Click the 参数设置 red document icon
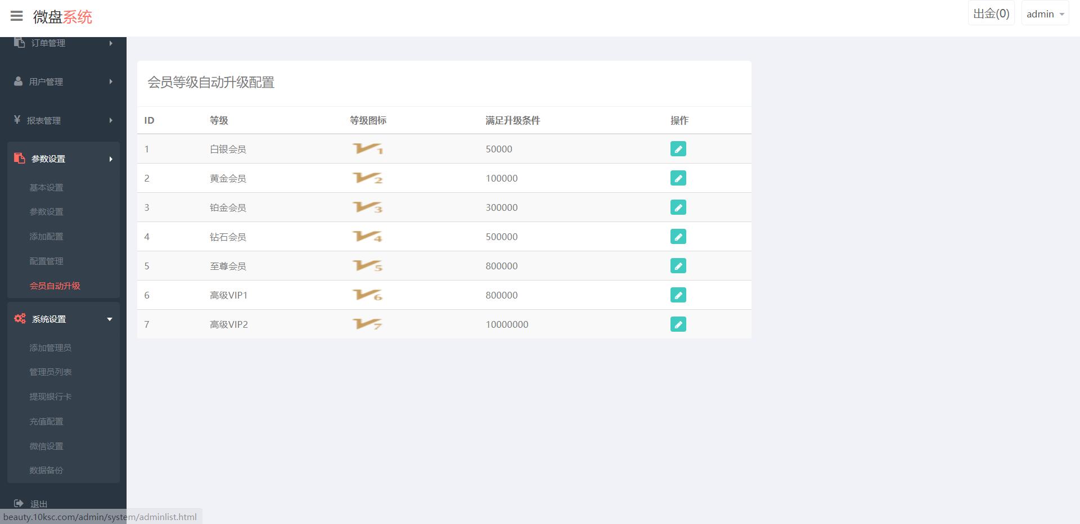This screenshot has width=1080, height=524. (20, 159)
